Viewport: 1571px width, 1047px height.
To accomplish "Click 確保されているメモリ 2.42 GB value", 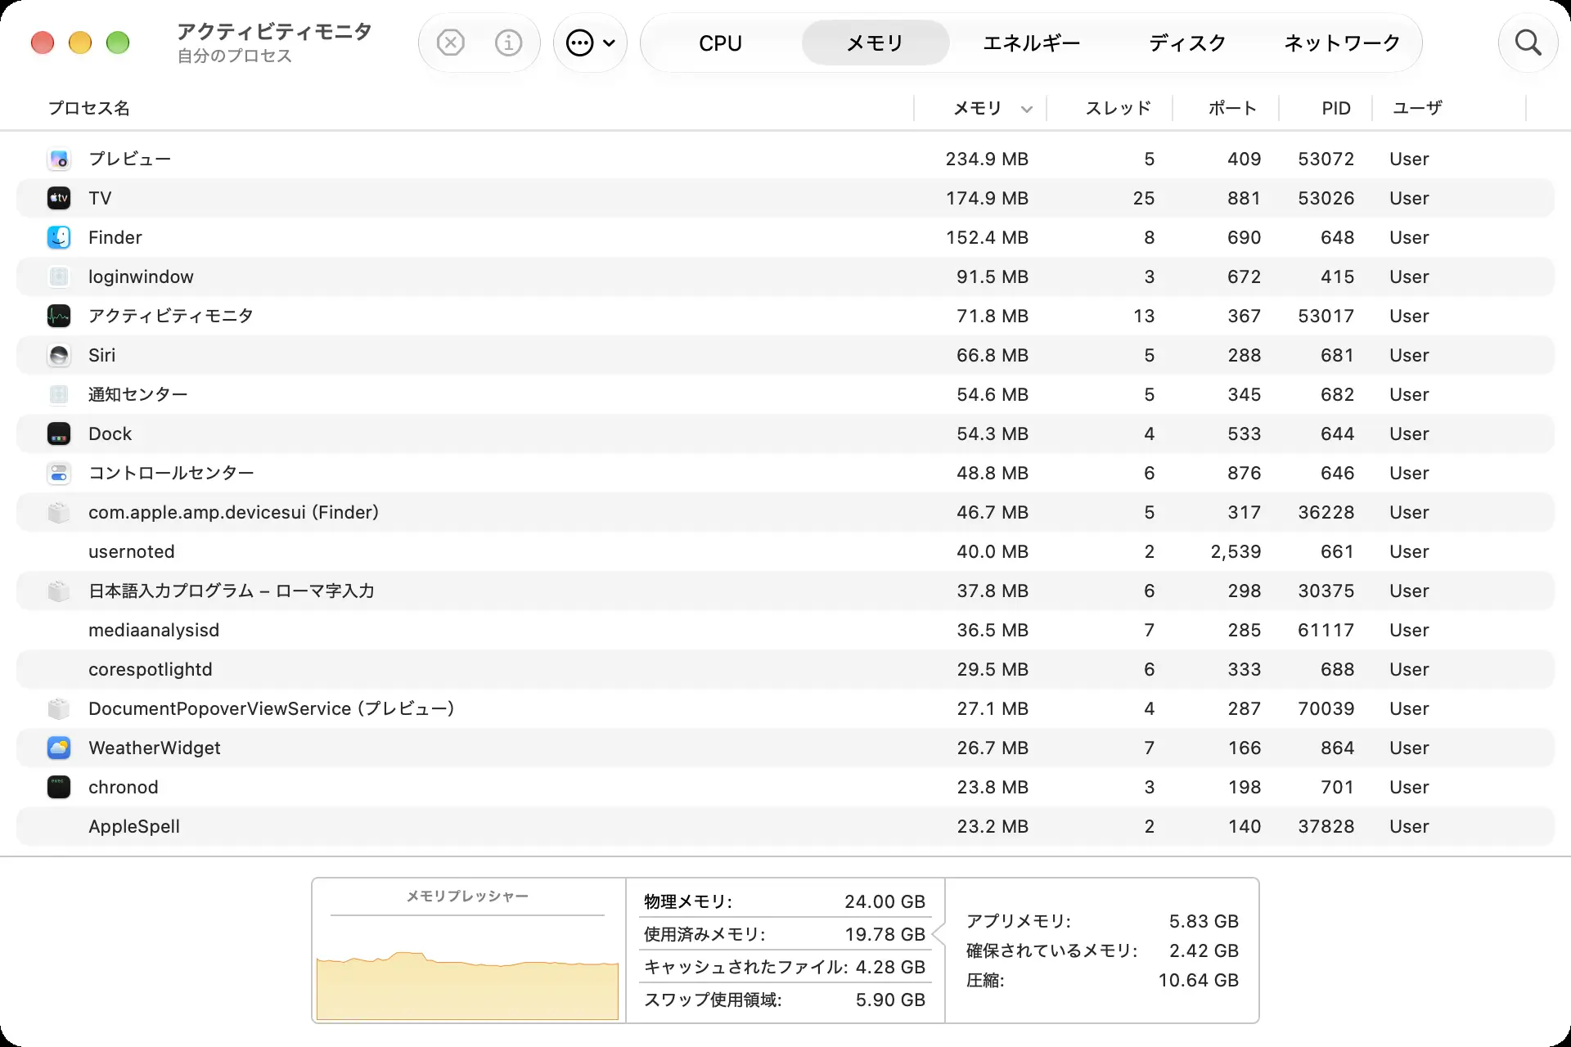I will [1204, 950].
